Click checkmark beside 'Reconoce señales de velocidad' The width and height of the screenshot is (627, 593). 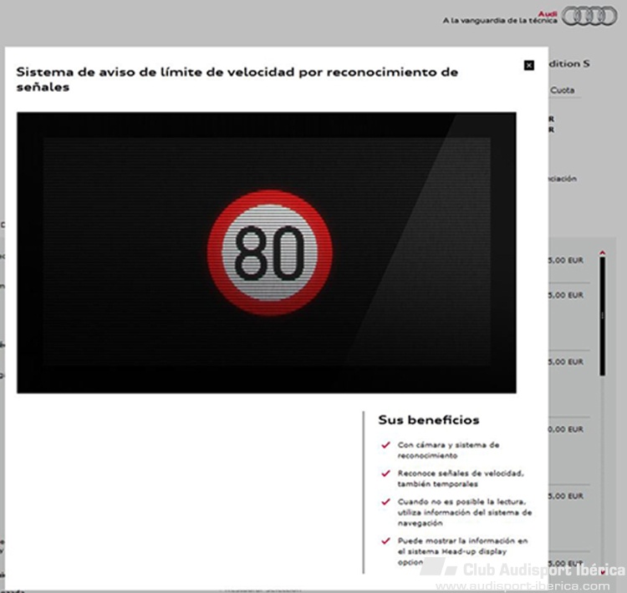(x=385, y=474)
